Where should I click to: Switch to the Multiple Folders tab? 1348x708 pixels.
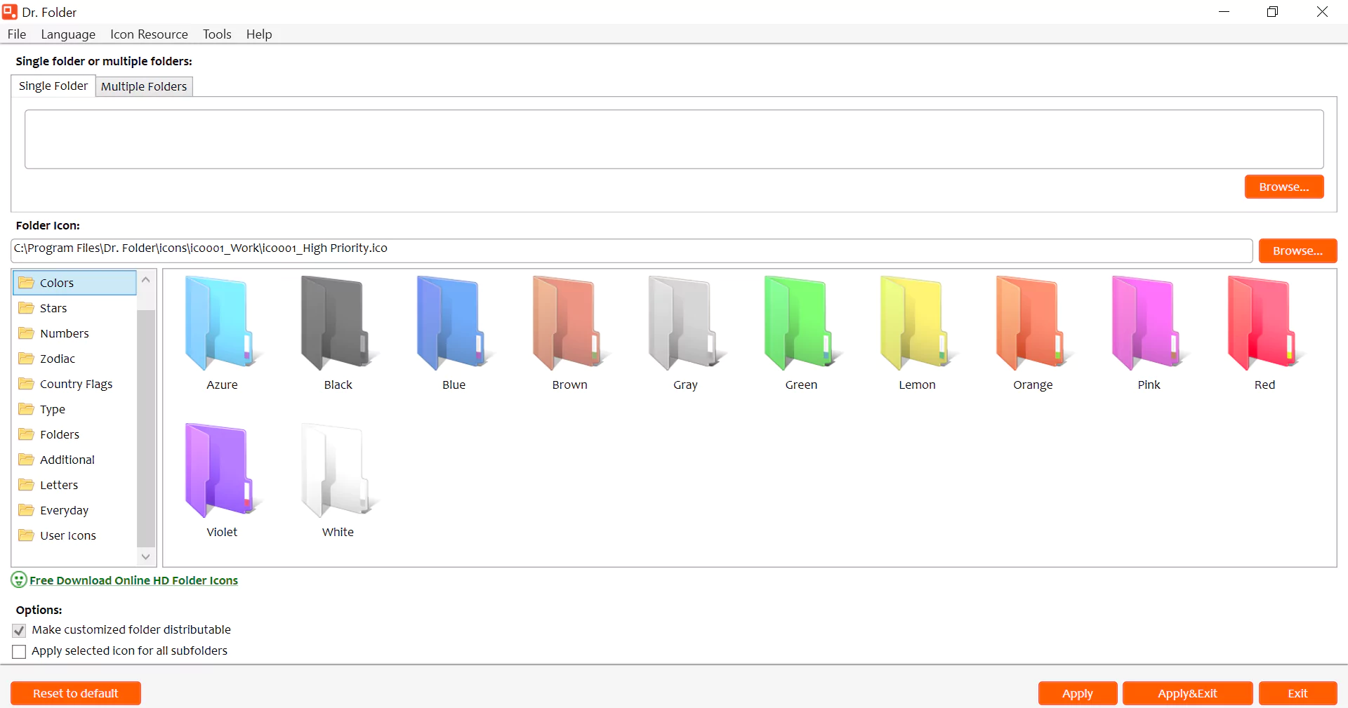point(144,86)
